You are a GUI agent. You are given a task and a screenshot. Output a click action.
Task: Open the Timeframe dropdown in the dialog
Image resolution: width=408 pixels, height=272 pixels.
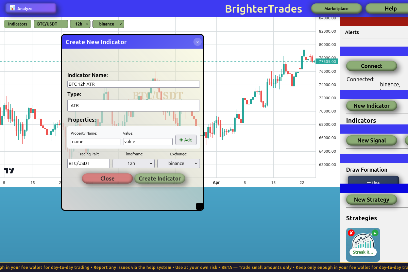(x=134, y=163)
